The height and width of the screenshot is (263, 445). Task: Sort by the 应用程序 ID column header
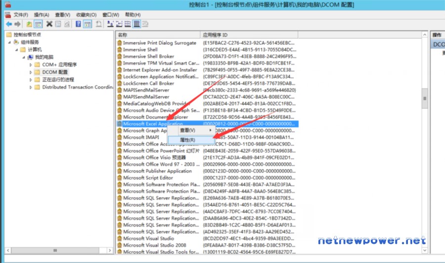[249, 35]
